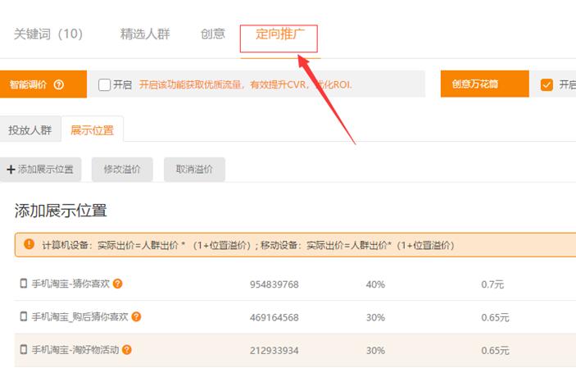Screen dimensions: 576x368
Task: Click phone icon of 猜你喜欢 row
Action: [x=24, y=284]
